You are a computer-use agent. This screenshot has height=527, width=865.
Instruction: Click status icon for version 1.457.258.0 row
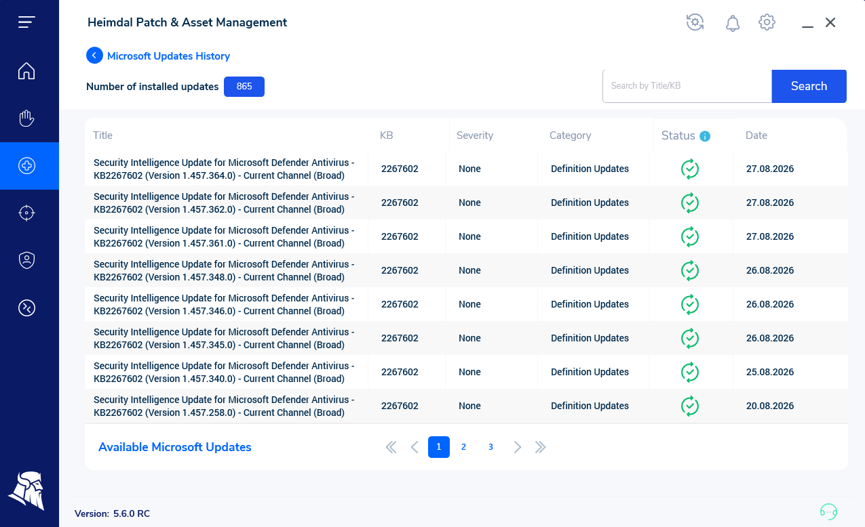point(690,406)
